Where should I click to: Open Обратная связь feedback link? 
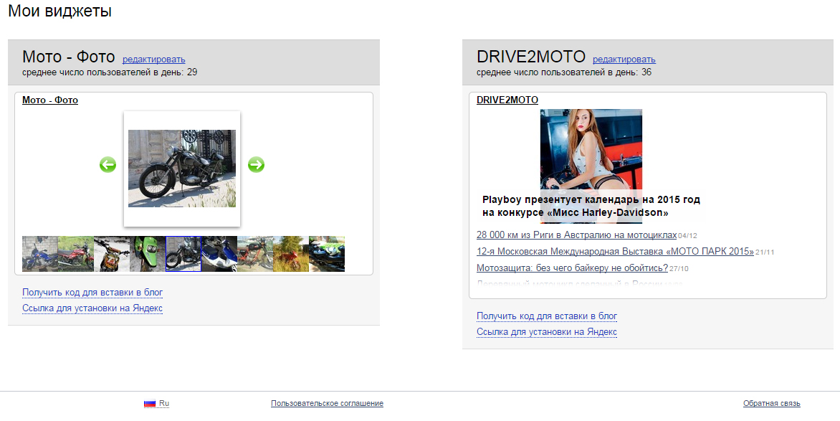pos(771,403)
